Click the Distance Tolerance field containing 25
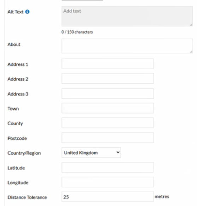 coord(108,197)
